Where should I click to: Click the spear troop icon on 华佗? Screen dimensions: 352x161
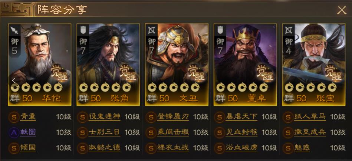15,30
